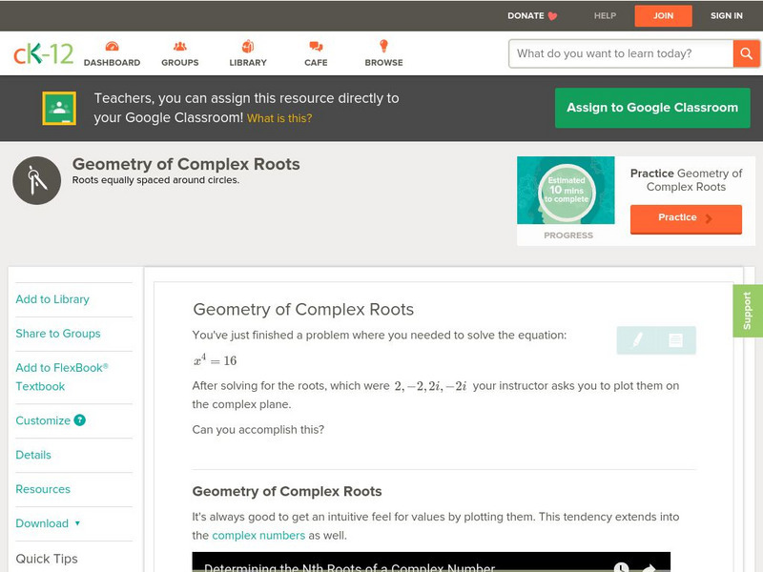The height and width of the screenshot is (572, 763).
Task: Open the Cafe chat icon
Action: point(316,47)
